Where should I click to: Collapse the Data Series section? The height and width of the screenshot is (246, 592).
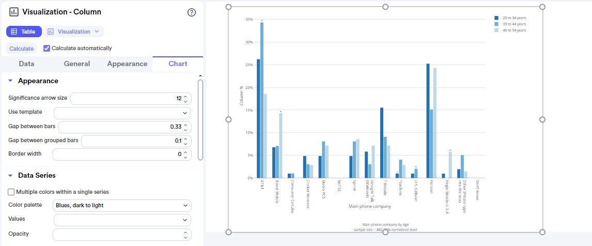click(10, 175)
